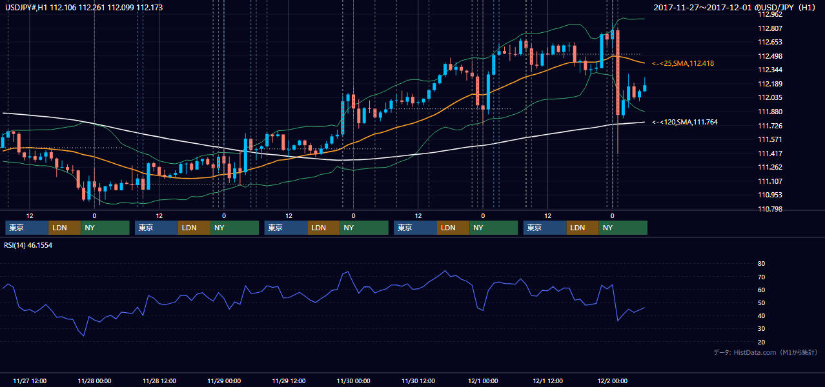Select the rightmost LDN session box

point(583,228)
